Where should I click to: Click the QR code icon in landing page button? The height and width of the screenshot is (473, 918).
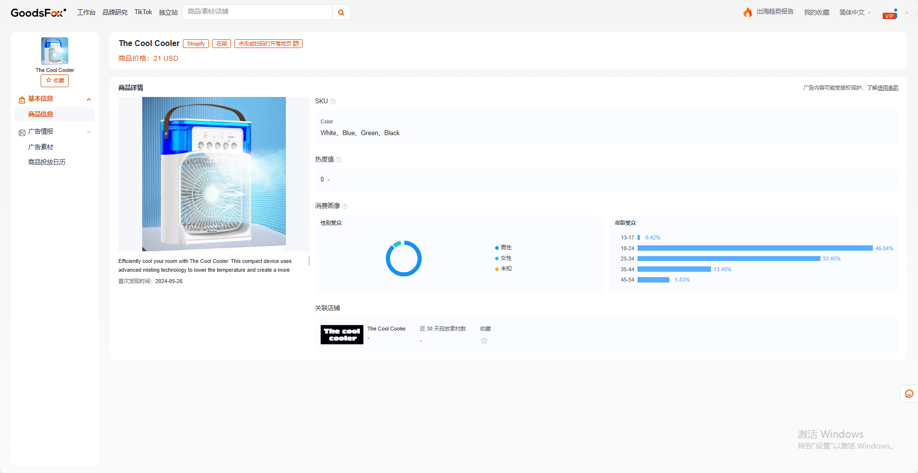pos(296,44)
